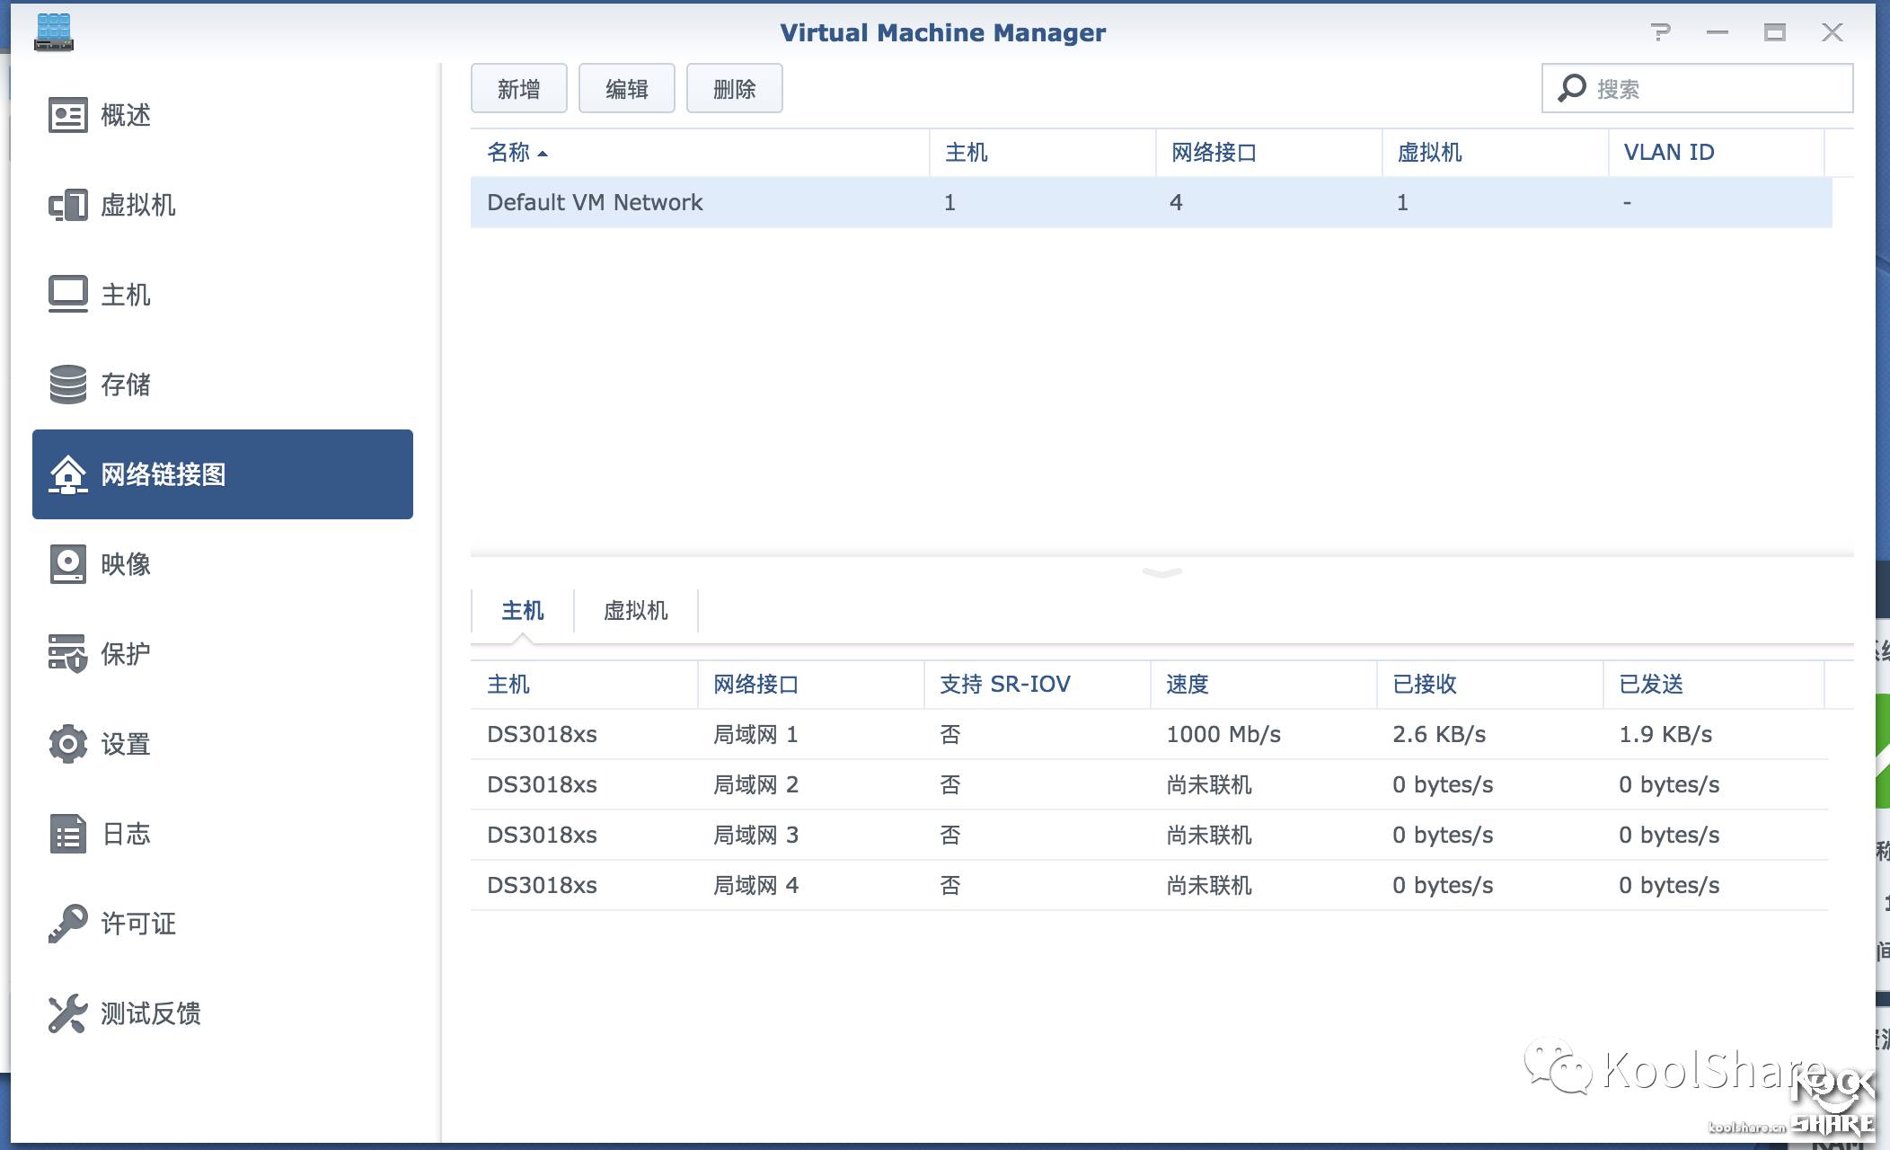This screenshot has width=1890, height=1150.
Task: Open the 设置 settings gear icon
Action: pyautogui.click(x=67, y=744)
